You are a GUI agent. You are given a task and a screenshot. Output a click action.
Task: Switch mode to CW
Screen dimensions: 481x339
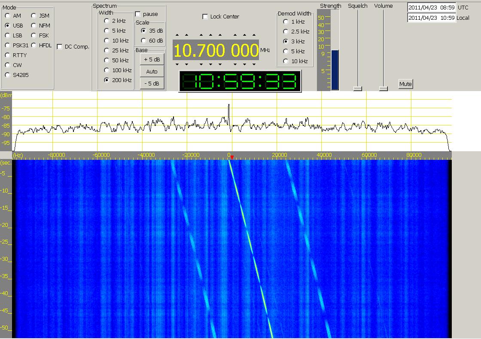coord(7,65)
